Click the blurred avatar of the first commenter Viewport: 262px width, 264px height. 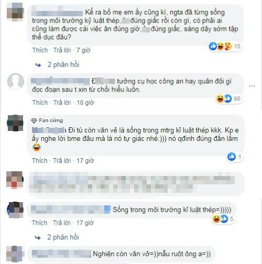(15, 12)
